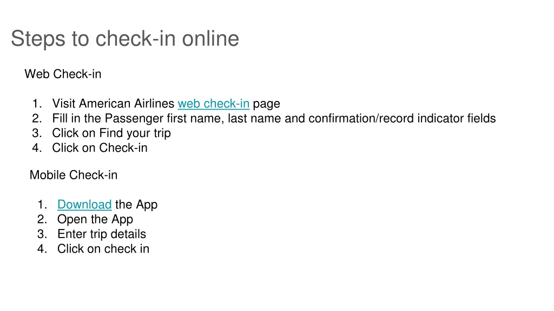Viewport: 554px width, 311px height.
Task: Click 'Visit American Airlines' text in step one
Action: click(113, 104)
